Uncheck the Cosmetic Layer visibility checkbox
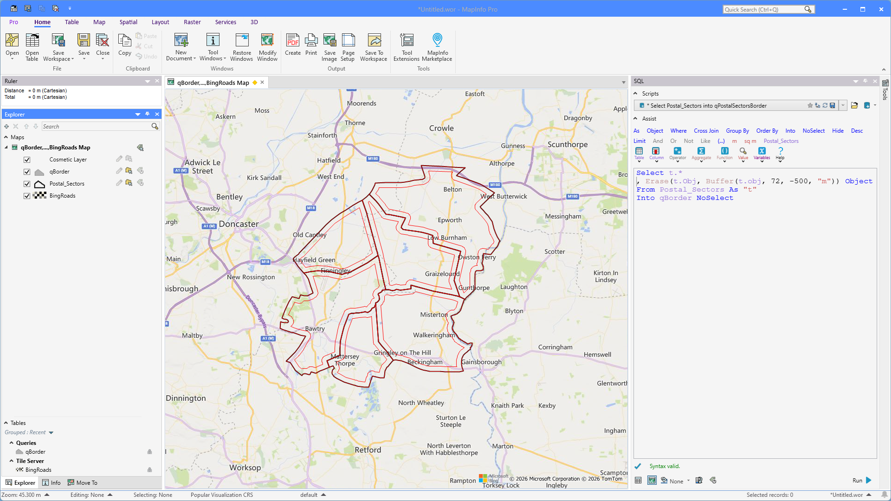 (27, 160)
